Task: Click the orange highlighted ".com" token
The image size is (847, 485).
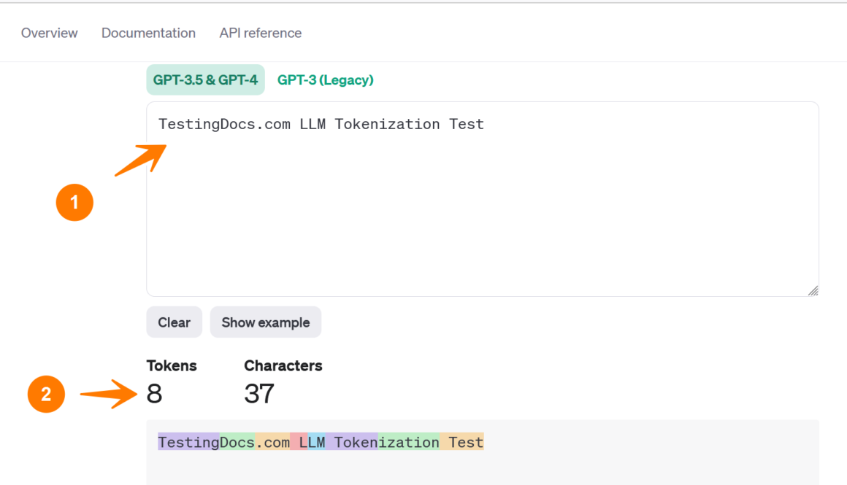Action: [x=272, y=442]
